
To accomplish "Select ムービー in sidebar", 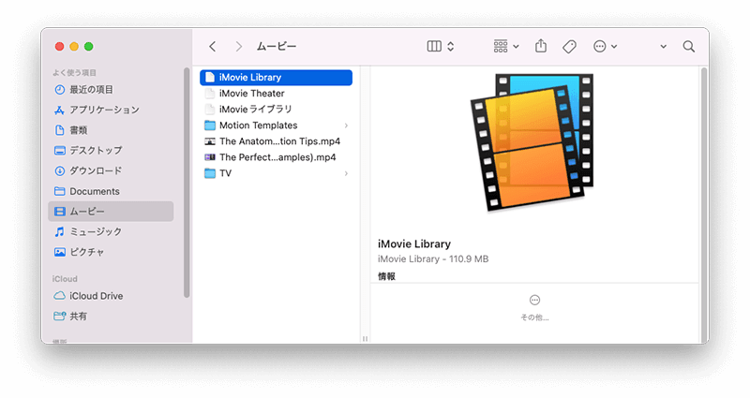I will (111, 212).
